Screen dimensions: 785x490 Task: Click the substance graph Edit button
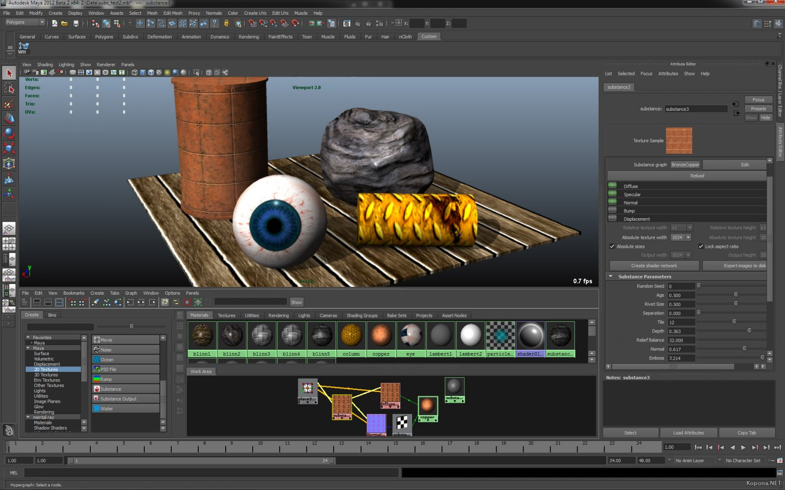(734, 165)
